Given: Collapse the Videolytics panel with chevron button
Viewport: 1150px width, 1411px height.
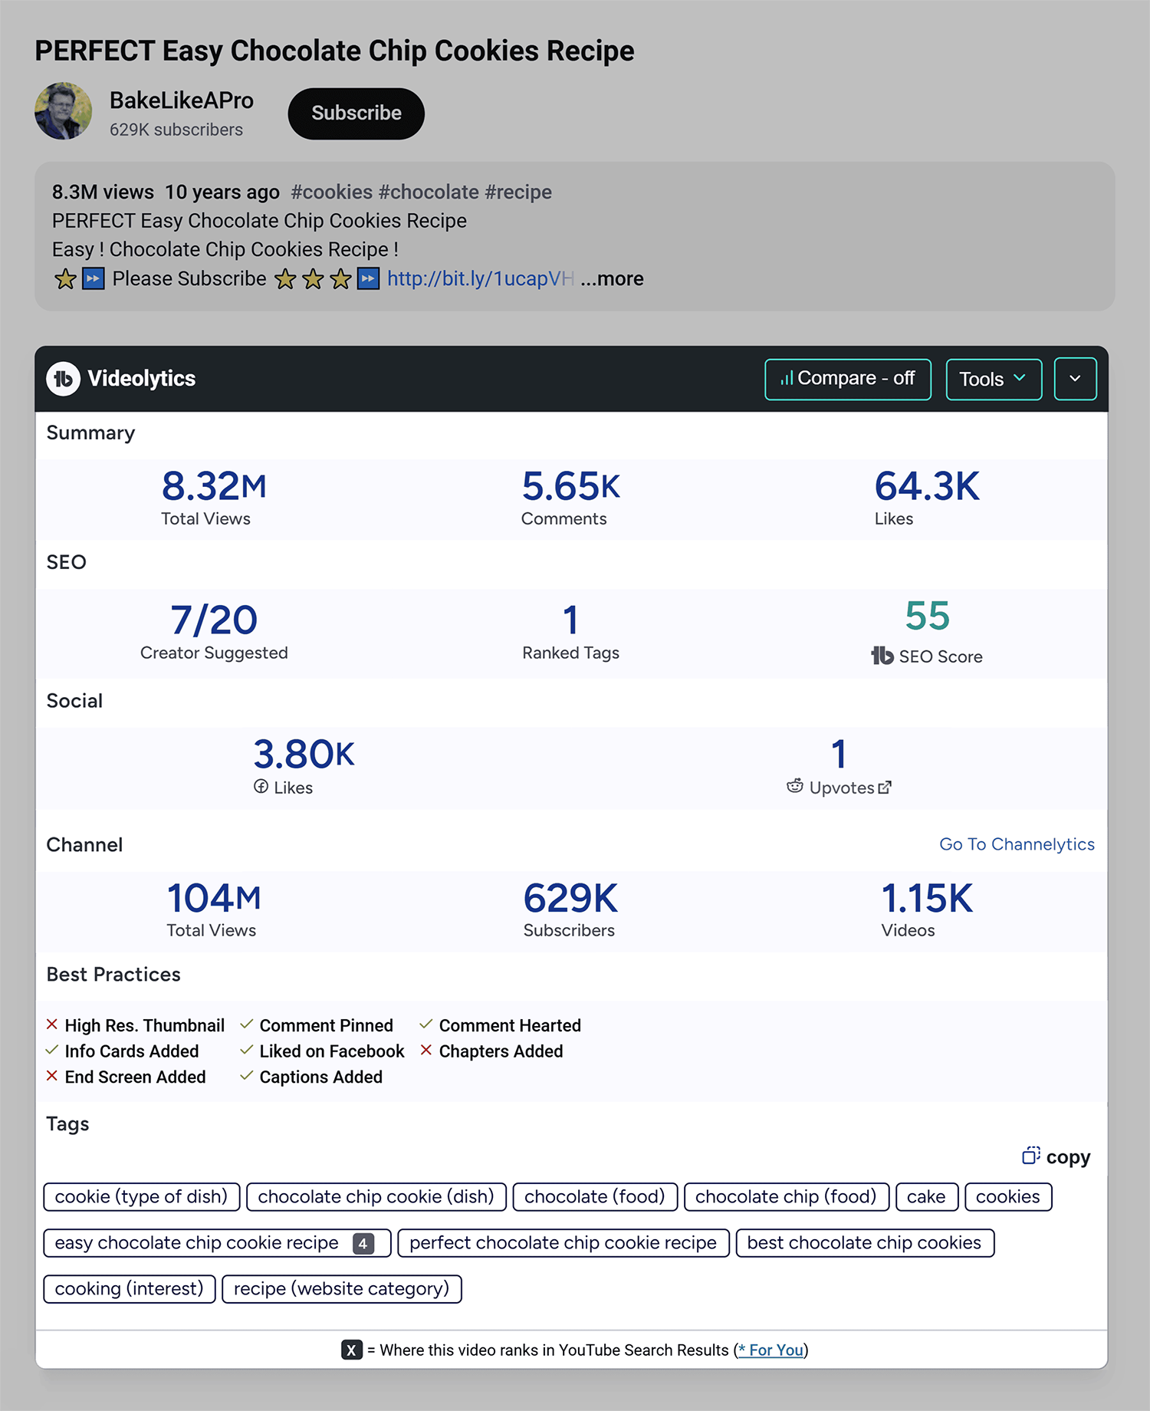Looking at the screenshot, I should click(1075, 379).
